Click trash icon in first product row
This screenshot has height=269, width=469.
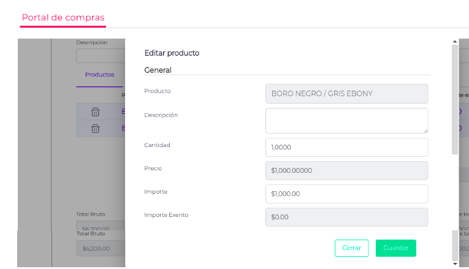coord(96,112)
